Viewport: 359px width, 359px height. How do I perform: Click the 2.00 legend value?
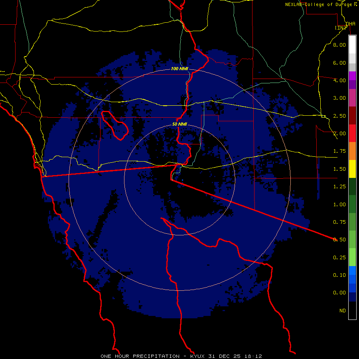339,134
